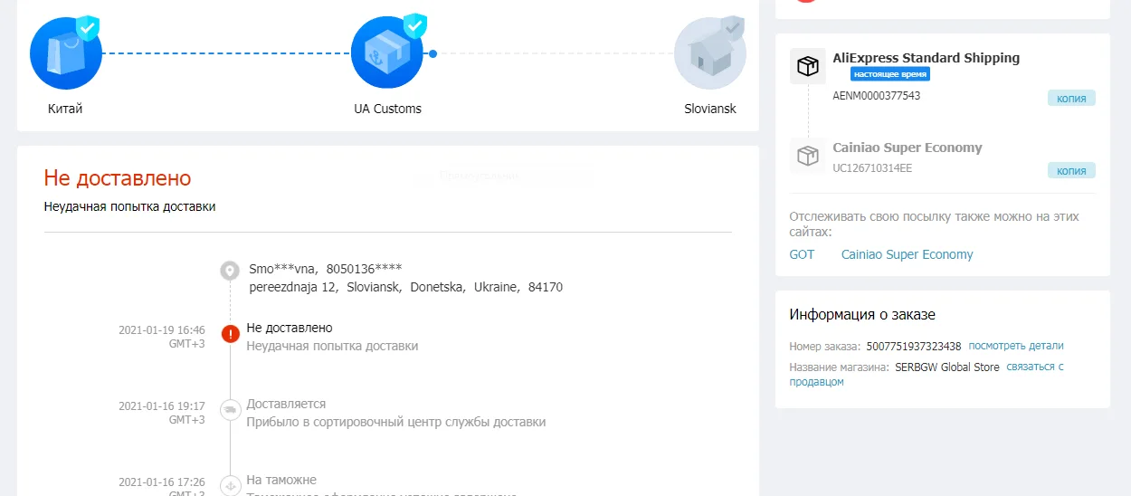Select order number 5007751937323438
Image resolution: width=1131 pixels, height=496 pixels.
pyautogui.click(x=914, y=346)
